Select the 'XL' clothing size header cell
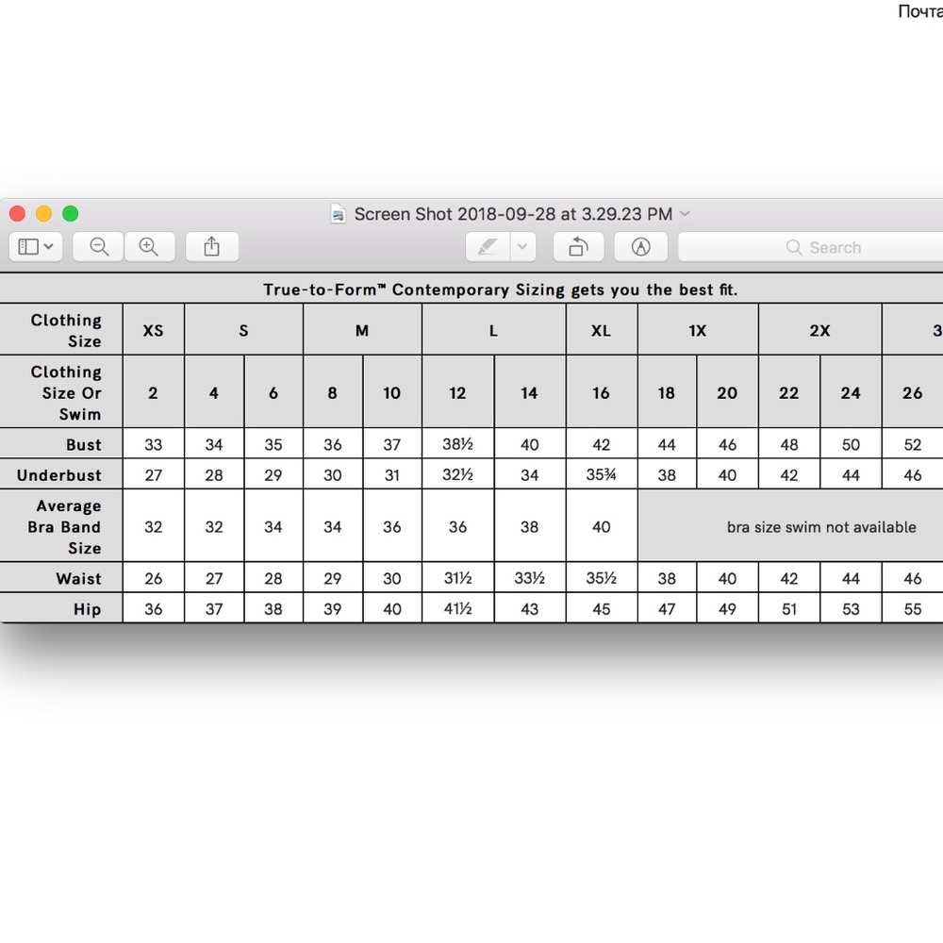The height and width of the screenshot is (943, 943). [x=602, y=330]
